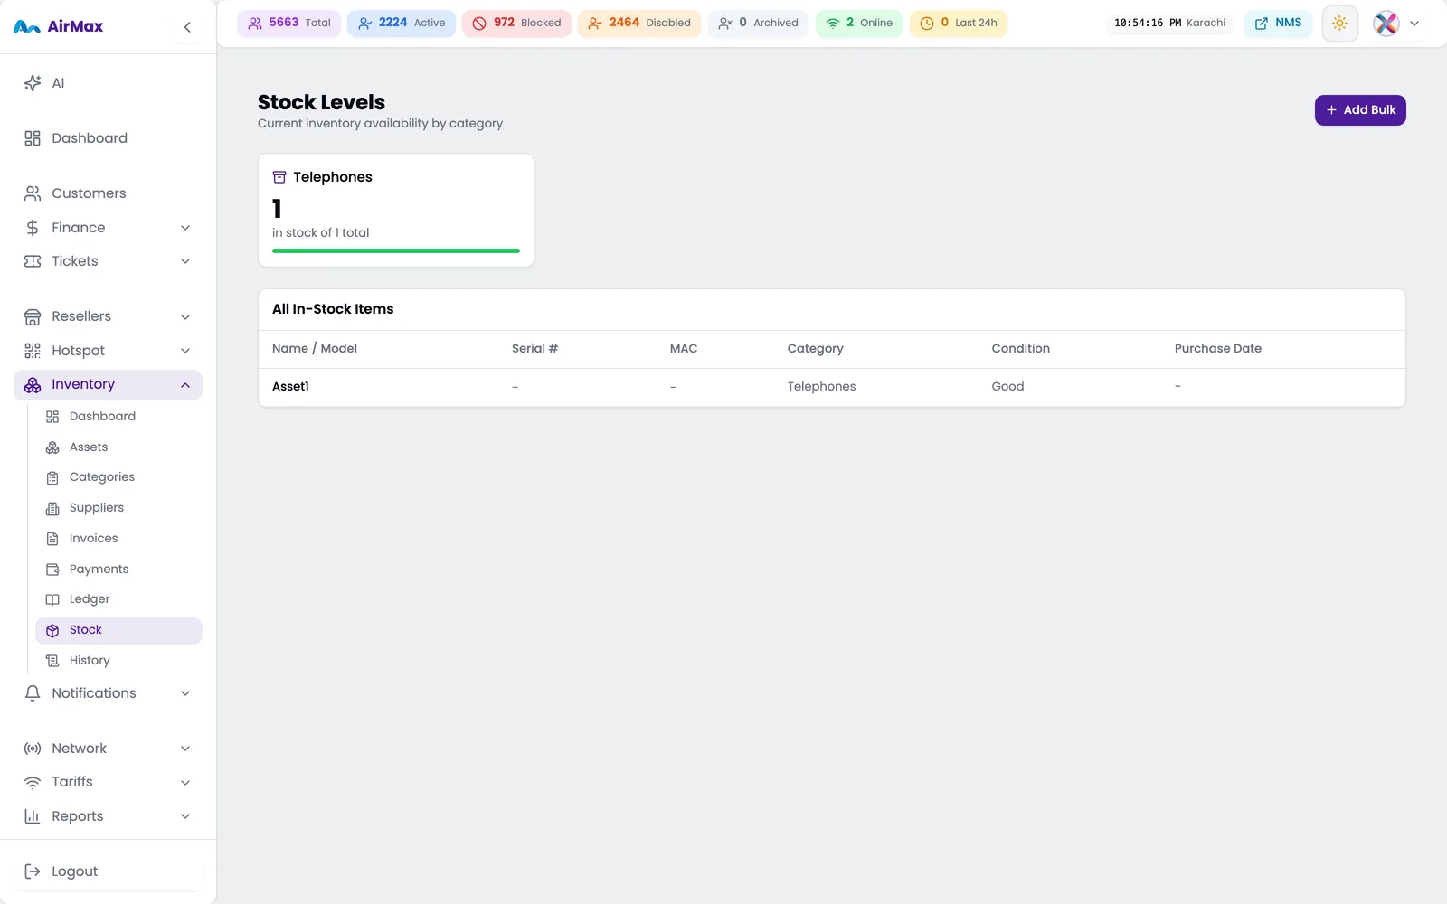Click the Reports bar chart icon
The height and width of the screenshot is (904, 1447).
[x=33, y=816]
